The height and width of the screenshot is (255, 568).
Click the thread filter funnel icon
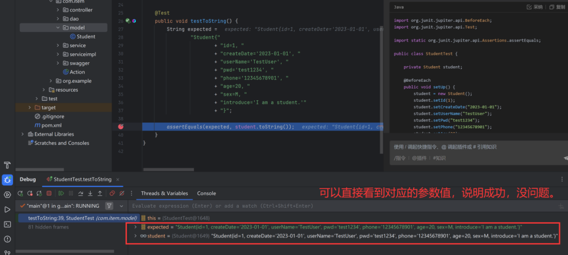point(109,206)
